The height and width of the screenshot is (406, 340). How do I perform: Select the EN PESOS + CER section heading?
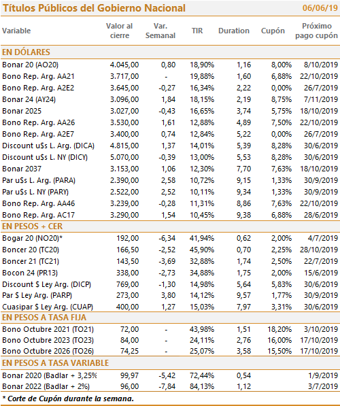point(33,226)
